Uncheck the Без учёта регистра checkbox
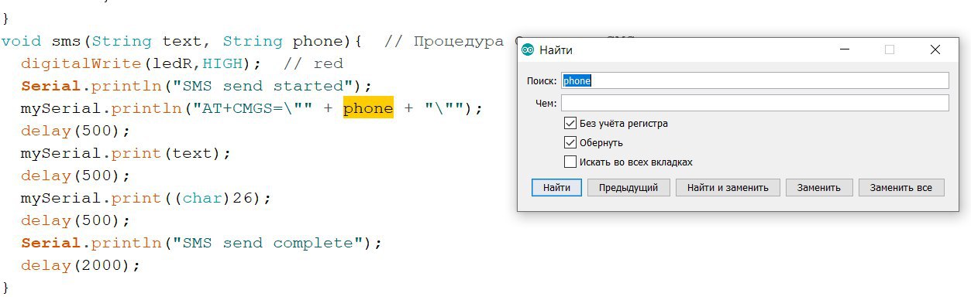Image resolution: width=971 pixels, height=307 pixels. tap(570, 123)
